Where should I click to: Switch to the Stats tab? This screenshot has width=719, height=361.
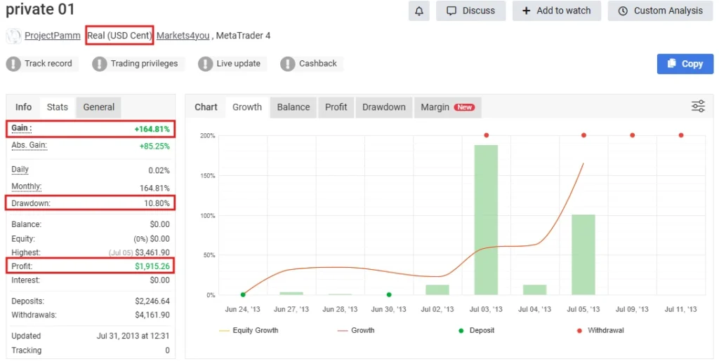(58, 107)
